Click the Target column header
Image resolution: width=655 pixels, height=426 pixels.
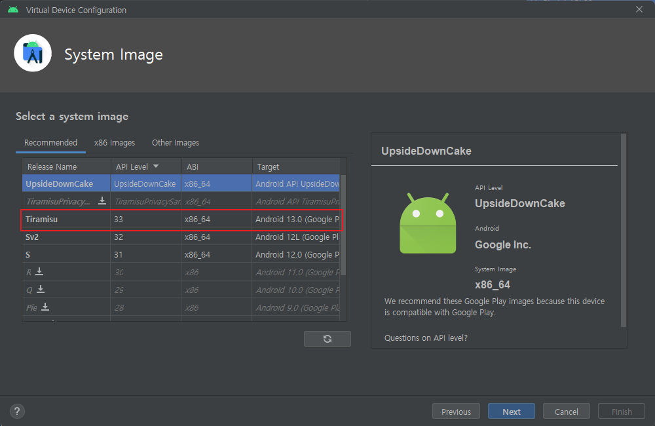296,166
